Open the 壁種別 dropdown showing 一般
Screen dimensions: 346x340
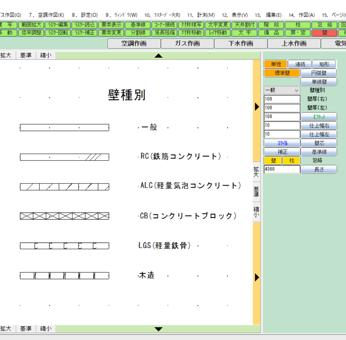282,90
